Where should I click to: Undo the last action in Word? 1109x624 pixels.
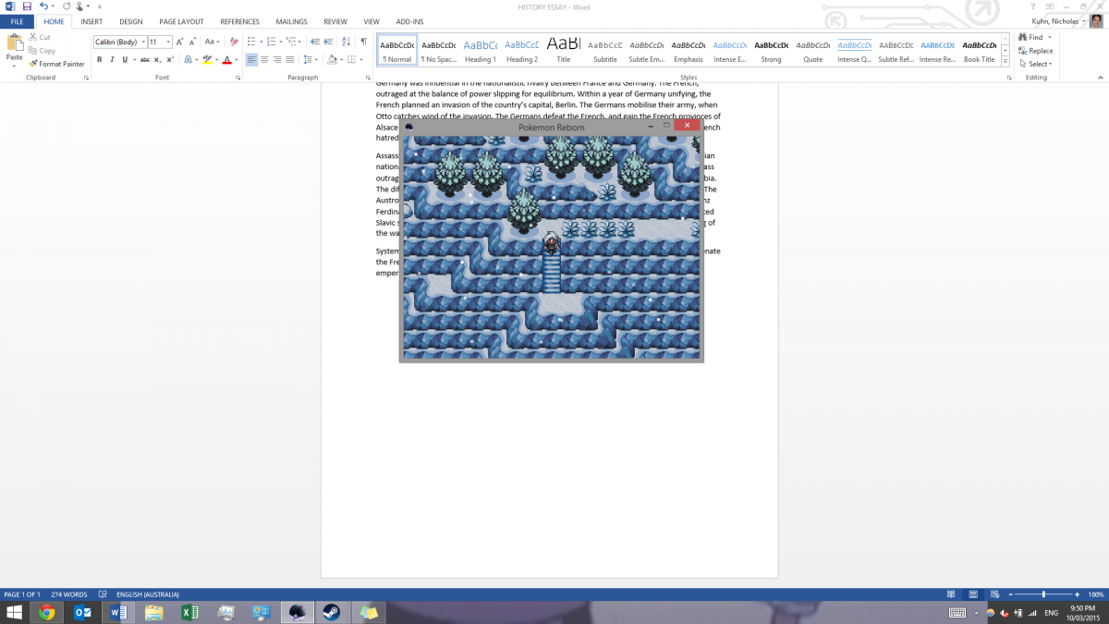pos(43,6)
